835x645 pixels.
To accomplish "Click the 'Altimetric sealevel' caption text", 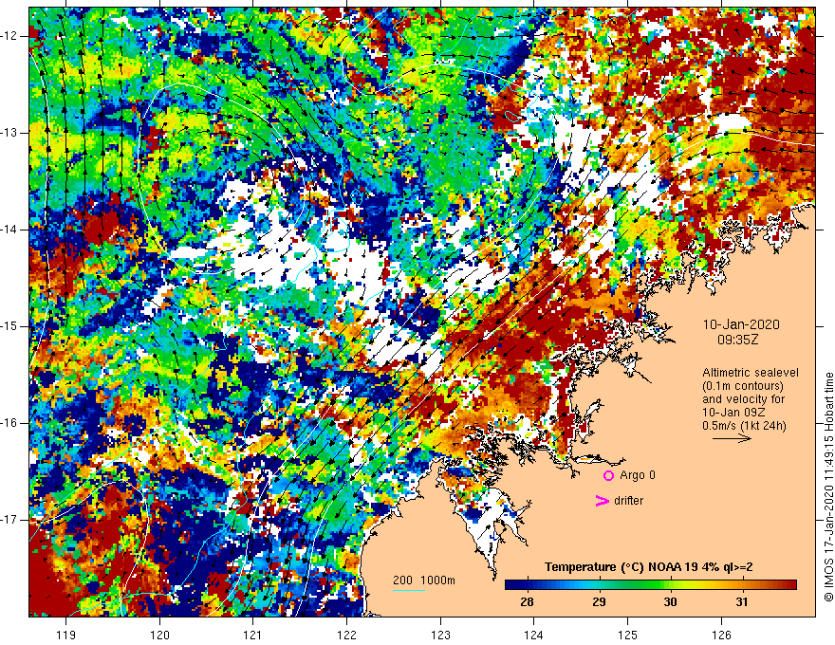I will (x=751, y=373).
